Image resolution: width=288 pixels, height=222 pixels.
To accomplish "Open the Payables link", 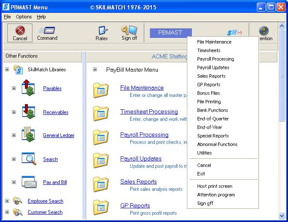I will (52, 88).
